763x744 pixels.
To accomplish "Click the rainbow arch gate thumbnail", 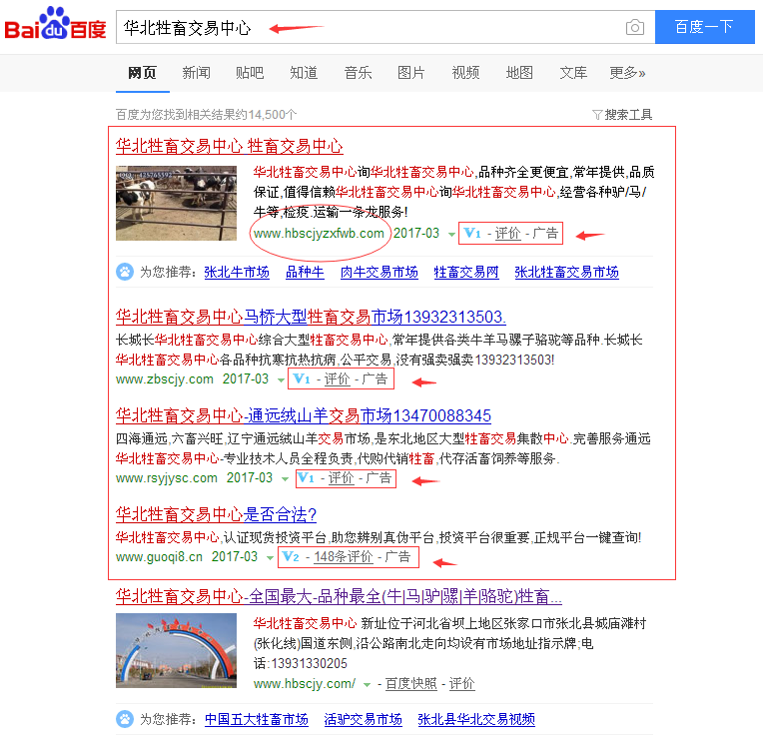I will pyautogui.click(x=176, y=650).
